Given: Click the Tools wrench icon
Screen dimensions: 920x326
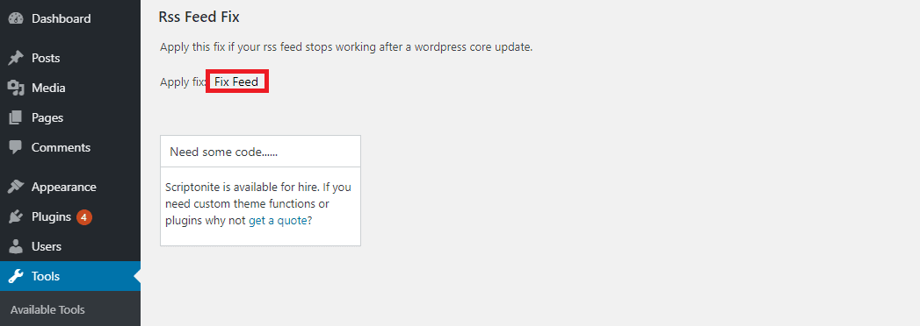Looking at the screenshot, I should tap(16, 276).
